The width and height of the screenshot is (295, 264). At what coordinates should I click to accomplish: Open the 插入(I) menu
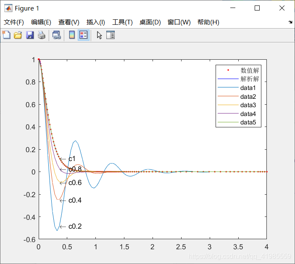pyautogui.click(x=95, y=22)
